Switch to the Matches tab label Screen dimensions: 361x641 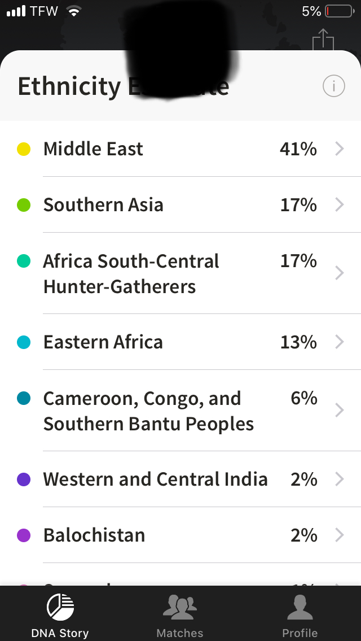pyautogui.click(x=180, y=633)
